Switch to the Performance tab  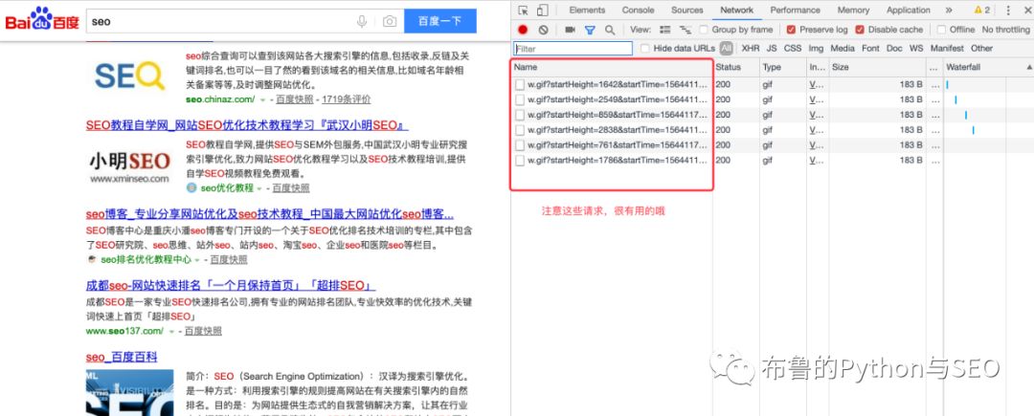coord(796,10)
